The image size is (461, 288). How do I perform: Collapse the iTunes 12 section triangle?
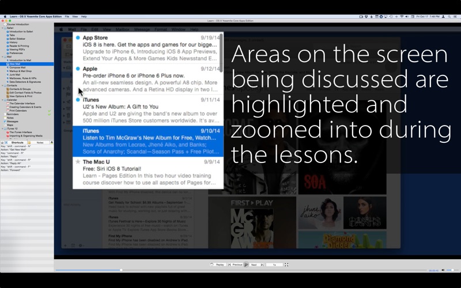pos(3,128)
